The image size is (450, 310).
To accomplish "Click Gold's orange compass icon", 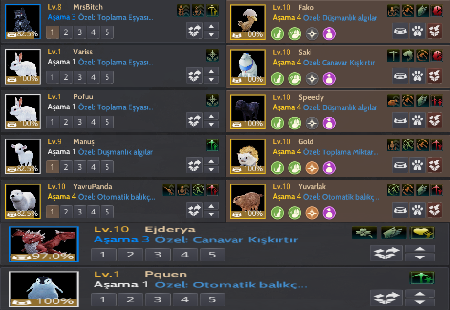I will pyautogui.click(x=312, y=168).
